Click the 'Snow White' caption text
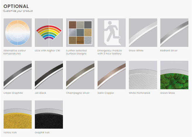The width and height of the screenshot is (192, 137). 136,51
